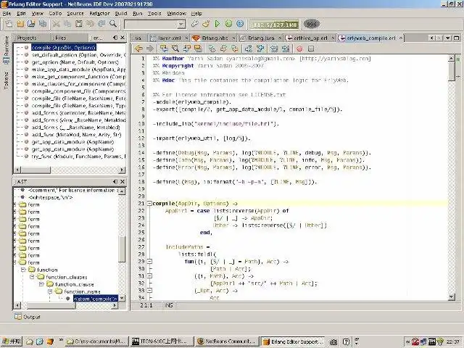Click the NetBeans Community taskbar button
This screenshot has height=348, width=464.
pos(227,341)
